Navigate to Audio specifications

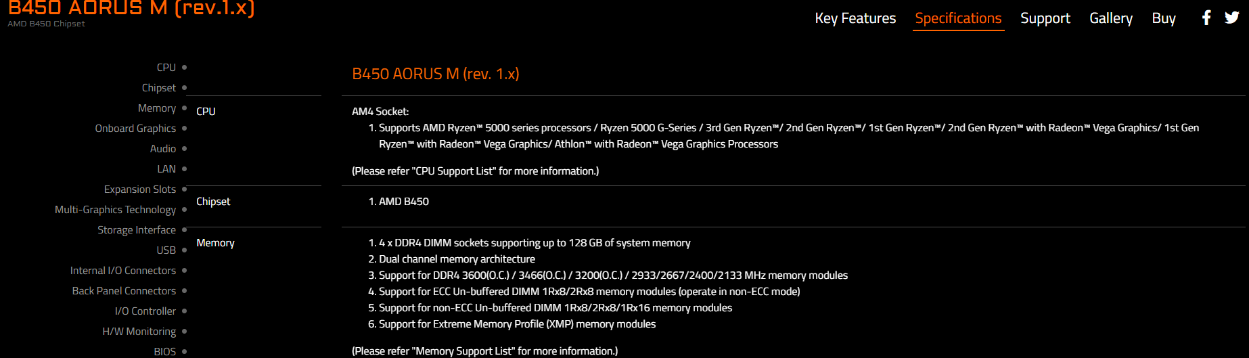pos(163,149)
